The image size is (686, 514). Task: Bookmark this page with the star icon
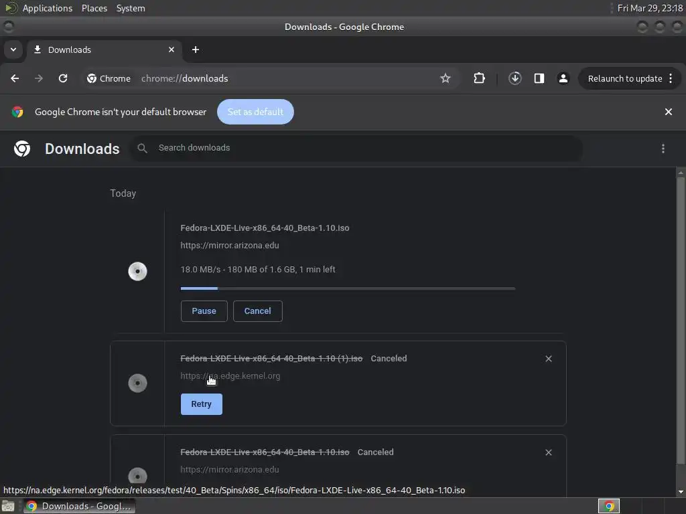tap(445, 78)
